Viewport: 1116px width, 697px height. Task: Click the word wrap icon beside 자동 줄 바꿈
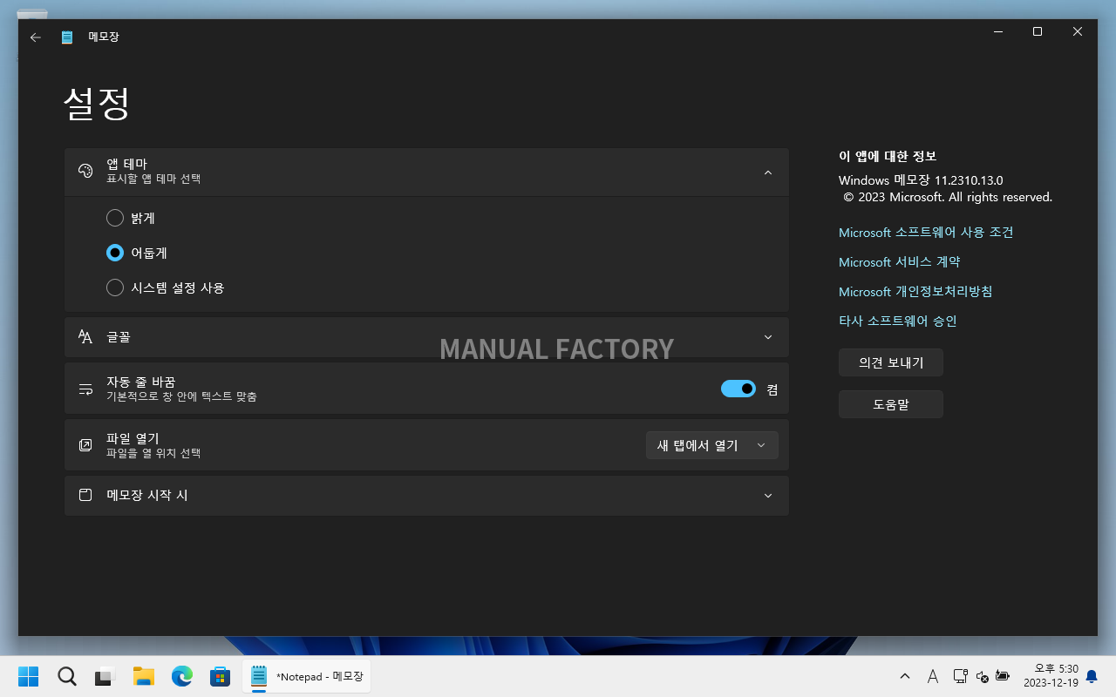(85, 389)
